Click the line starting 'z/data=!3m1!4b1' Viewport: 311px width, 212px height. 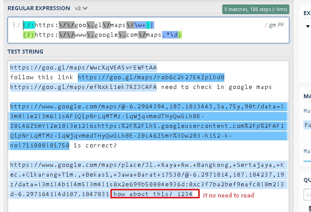click(x=147, y=185)
